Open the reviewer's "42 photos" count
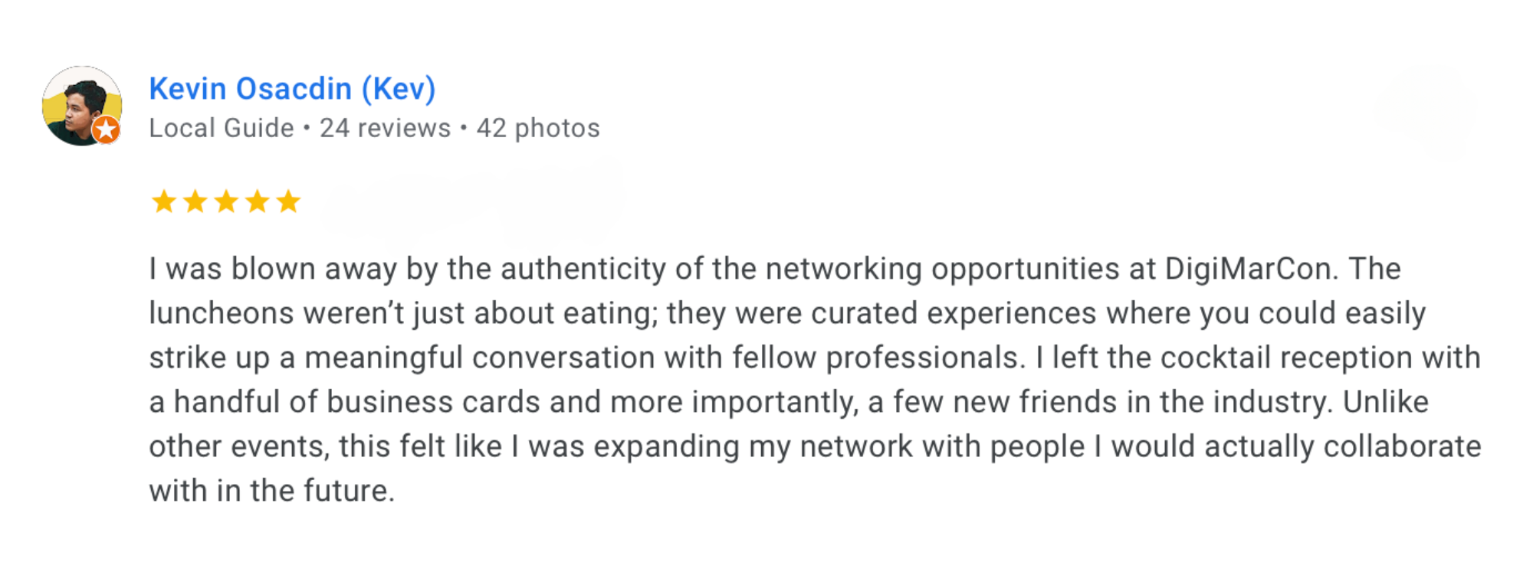Image resolution: width=1533 pixels, height=572 pixels. pos(538,128)
